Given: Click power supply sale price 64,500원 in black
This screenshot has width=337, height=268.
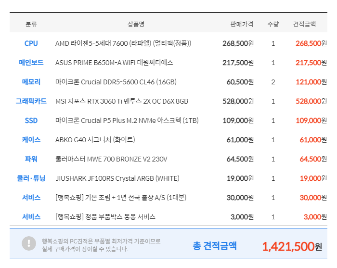Looking at the screenshot, I should [x=240, y=159].
